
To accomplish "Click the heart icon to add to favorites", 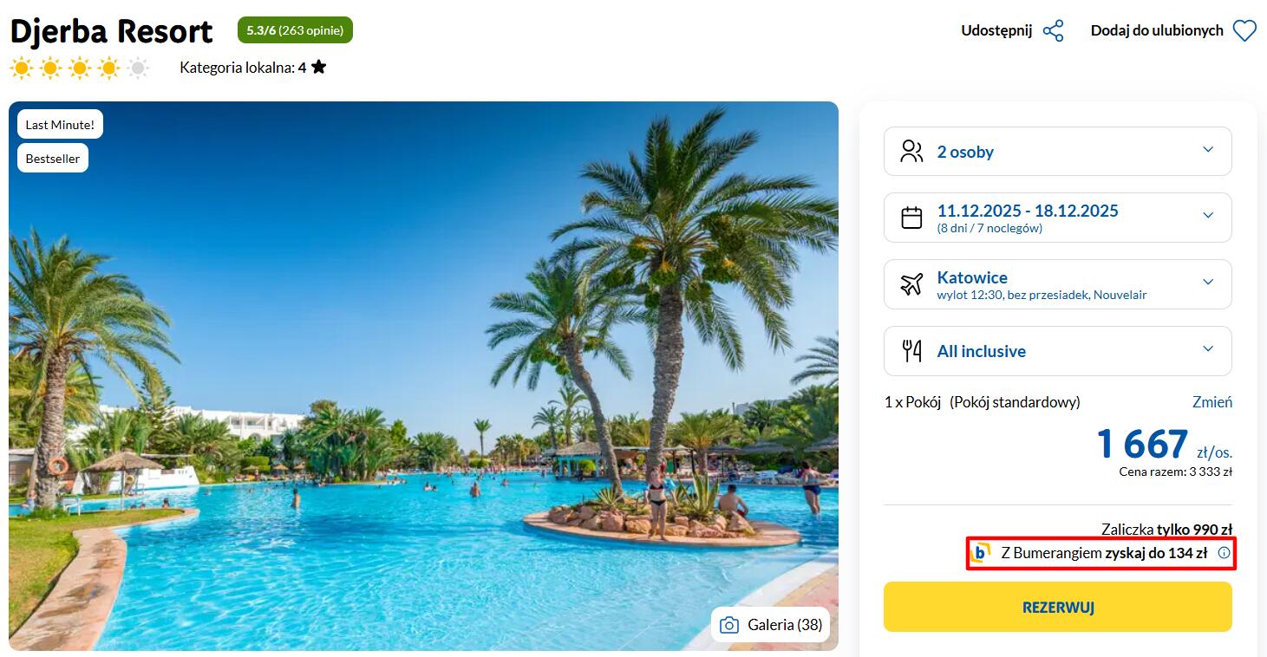I will tap(1244, 31).
